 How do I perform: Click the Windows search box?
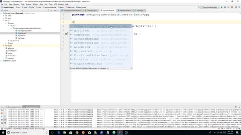coord(27,132)
